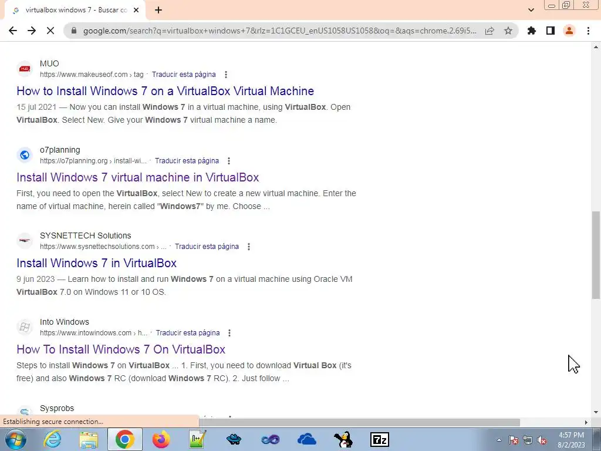The width and height of the screenshot is (601, 451).
Task: View site information via the address bar lock icon
Action: click(x=74, y=31)
